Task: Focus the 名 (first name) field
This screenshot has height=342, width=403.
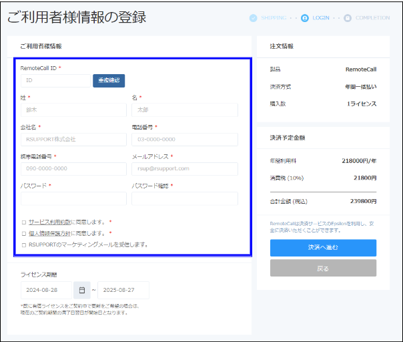Action: coord(185,110)
